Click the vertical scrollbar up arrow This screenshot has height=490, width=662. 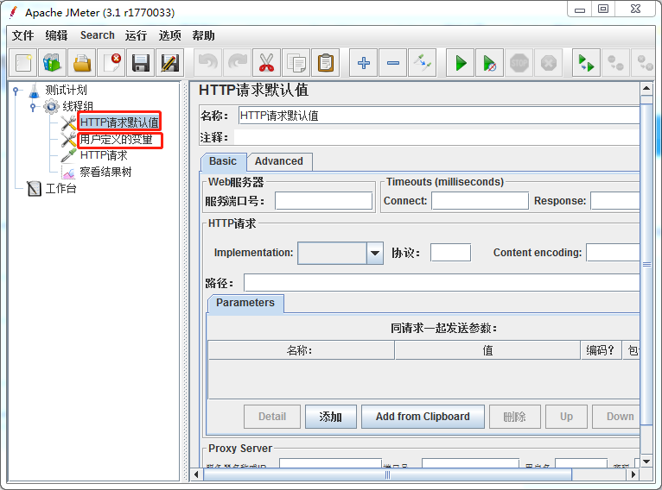pos(646,89)
